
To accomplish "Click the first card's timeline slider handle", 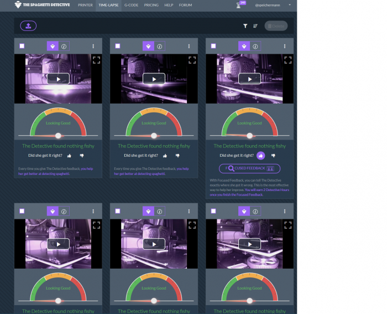I will point(58,135).
